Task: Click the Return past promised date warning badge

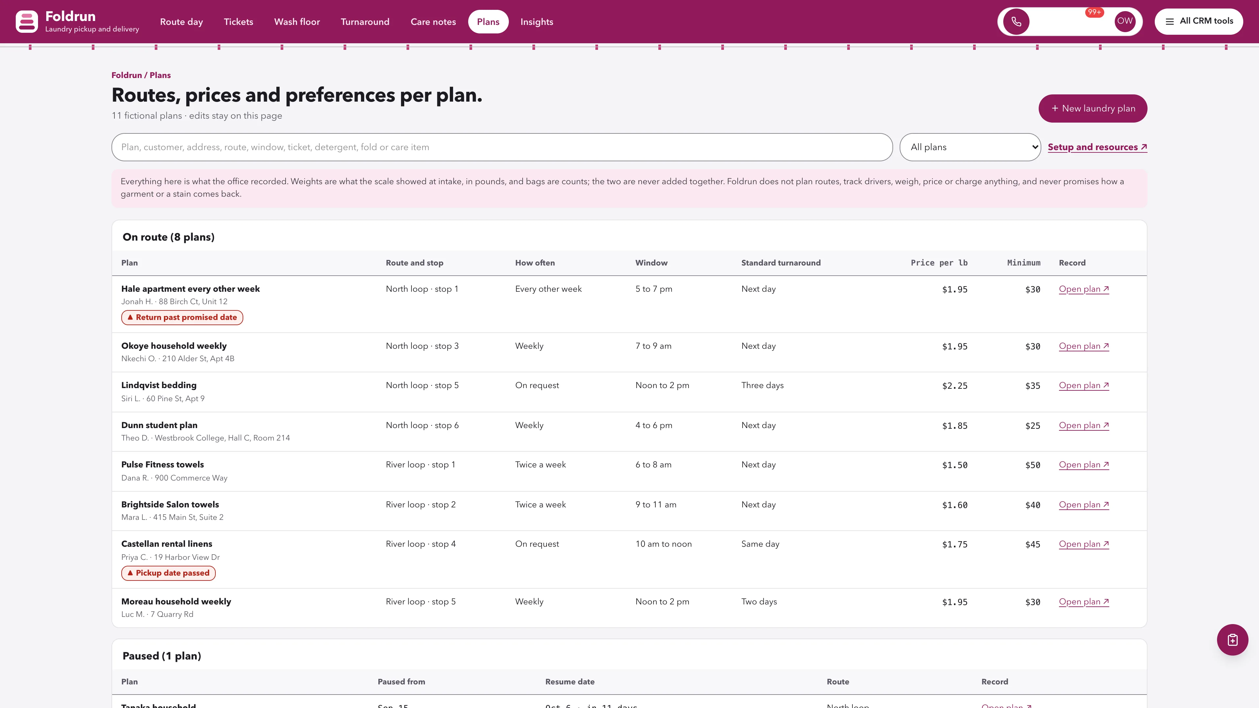Action: tap(182, 317)
